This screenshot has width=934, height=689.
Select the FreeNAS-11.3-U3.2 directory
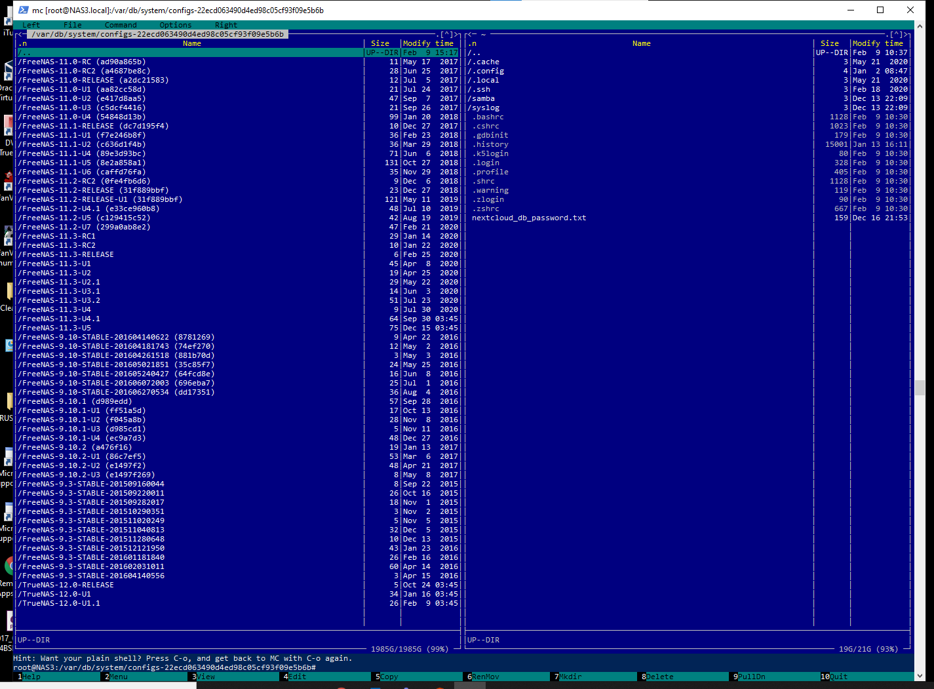[x=238, y=300]
